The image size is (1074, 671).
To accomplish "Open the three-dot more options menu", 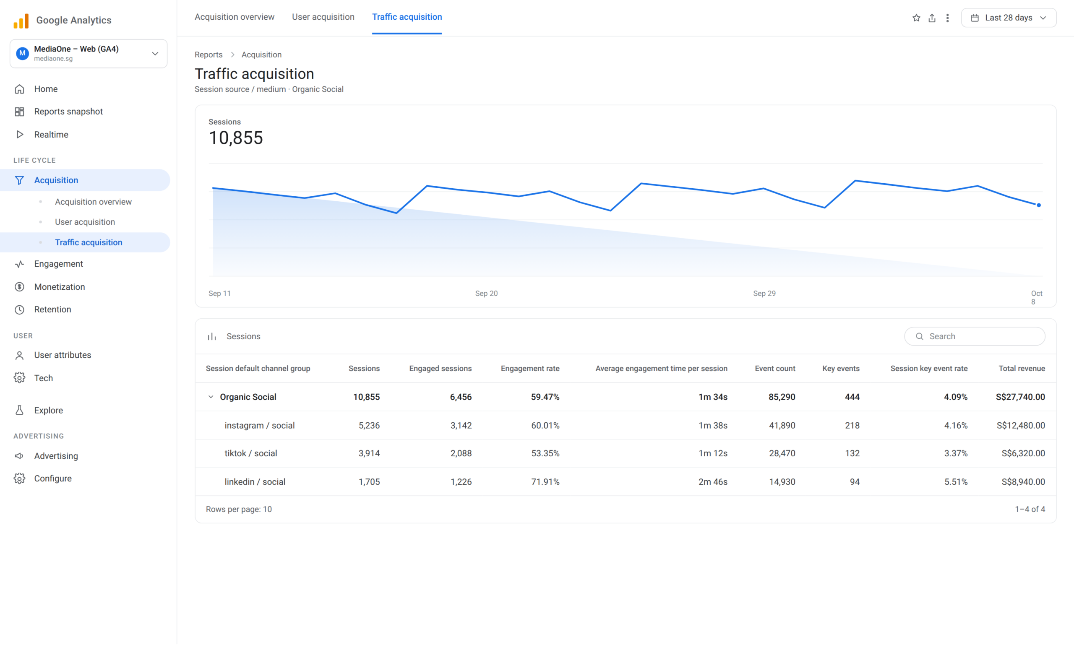I will (948, 18).
